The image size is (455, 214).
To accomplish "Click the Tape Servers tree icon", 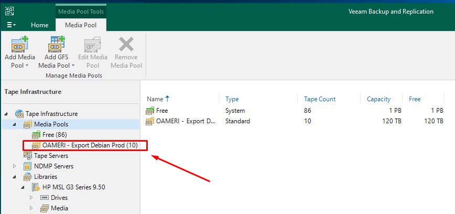I will tap(28, 156).
